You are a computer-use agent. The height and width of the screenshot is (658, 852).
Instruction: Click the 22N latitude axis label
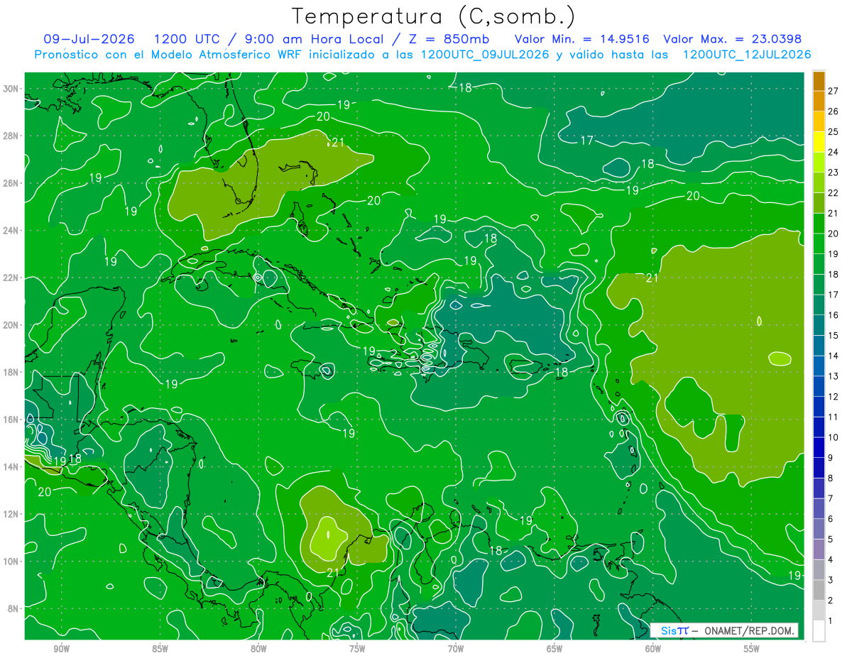pyautogui.click(x=12, y=278)
